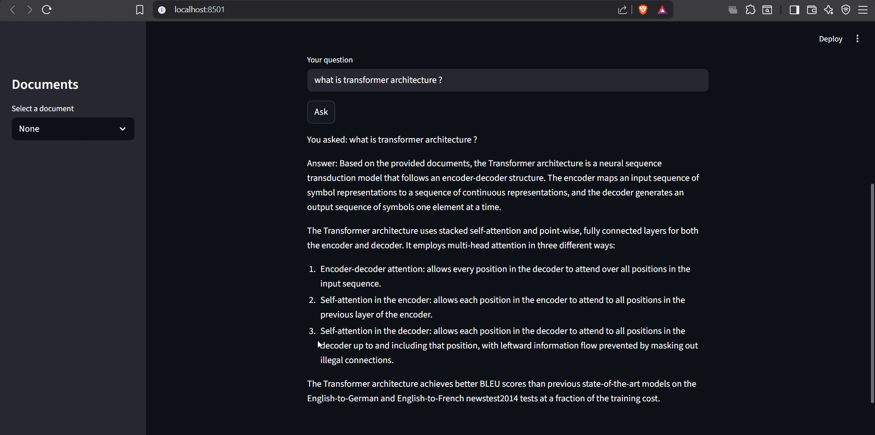Viewport: 875px width, 435px height.
Task: Toggle the browser sidebar panel
Action: click(x=794, y=10)
